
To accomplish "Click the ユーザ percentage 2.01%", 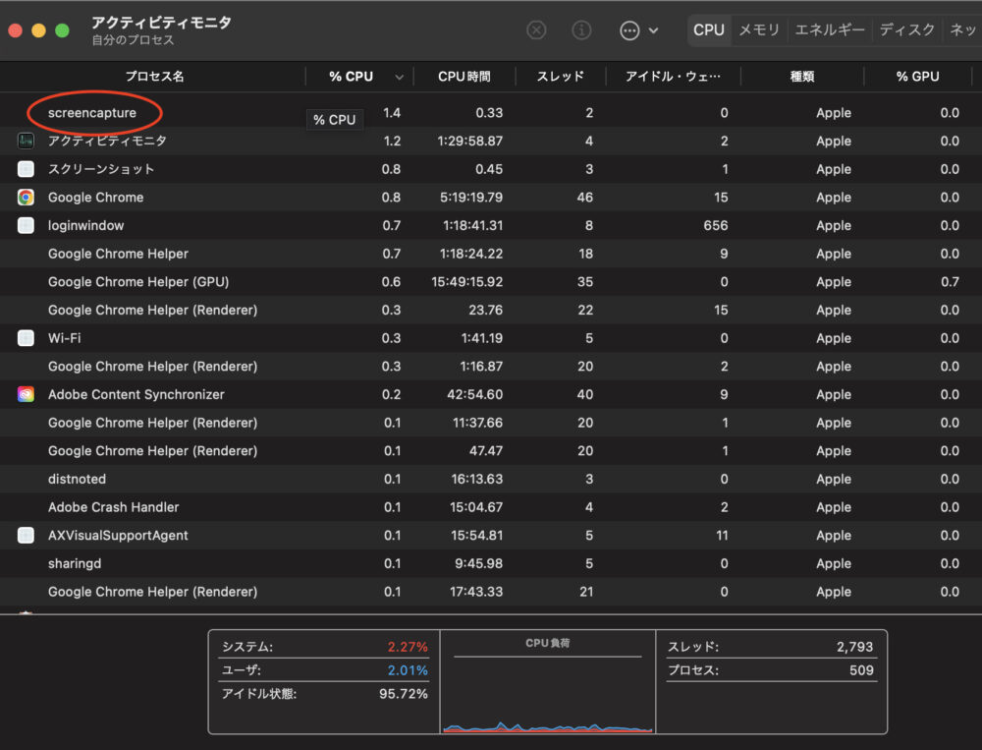I will coord(408,670).
